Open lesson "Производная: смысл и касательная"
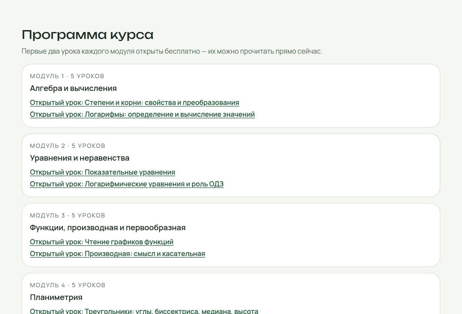The width and height of the screenshot is (462, 314). point(117,254)
